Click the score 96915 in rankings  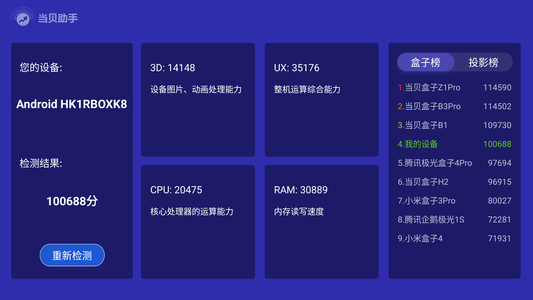point(500,182)
